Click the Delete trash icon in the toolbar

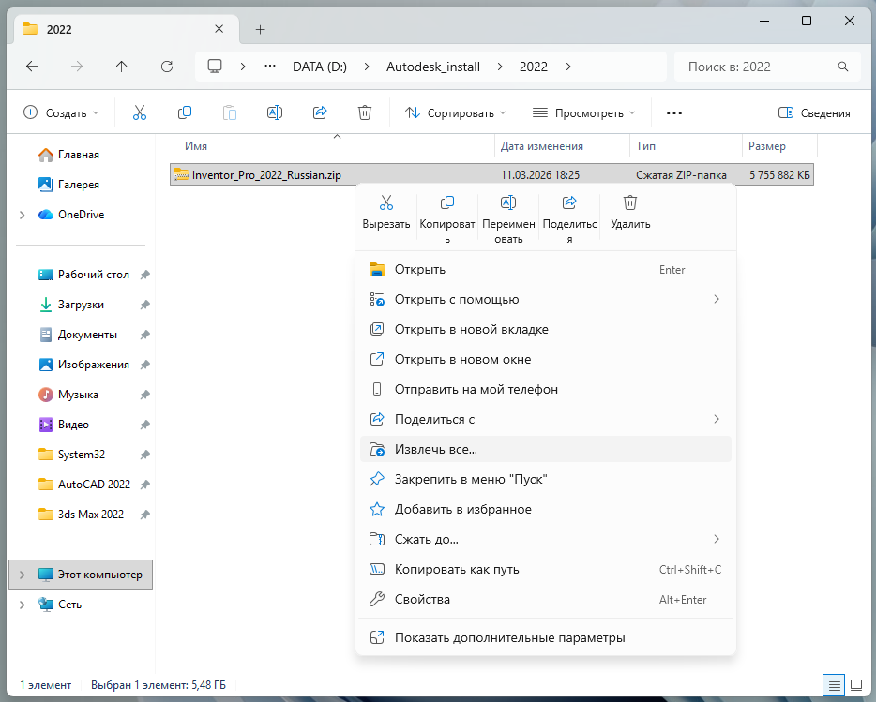(364, 112)
